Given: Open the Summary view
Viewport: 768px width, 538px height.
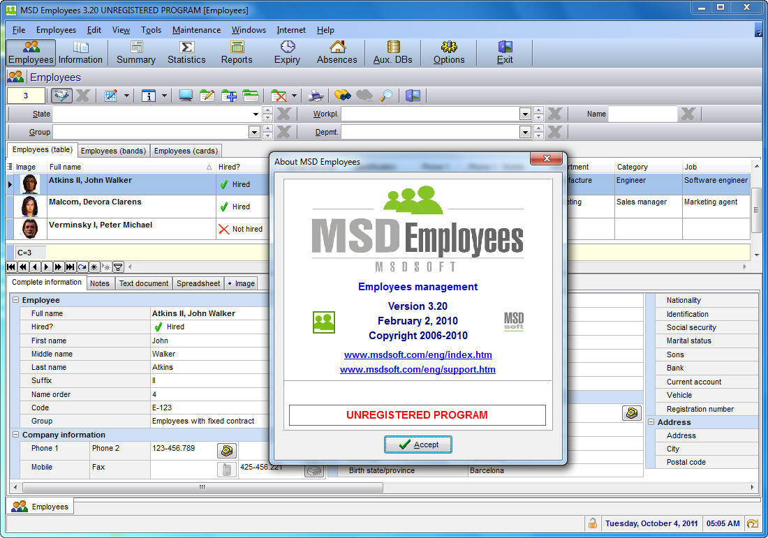Looking at the screenshot, I should 136,53.
